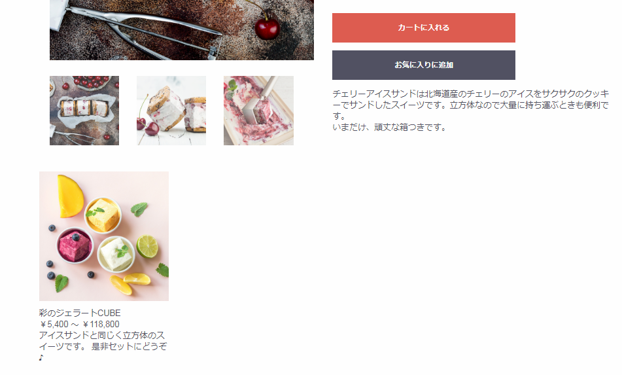Click the white gelato cup with mint
The image size is (622, 375).
point(116,254)
